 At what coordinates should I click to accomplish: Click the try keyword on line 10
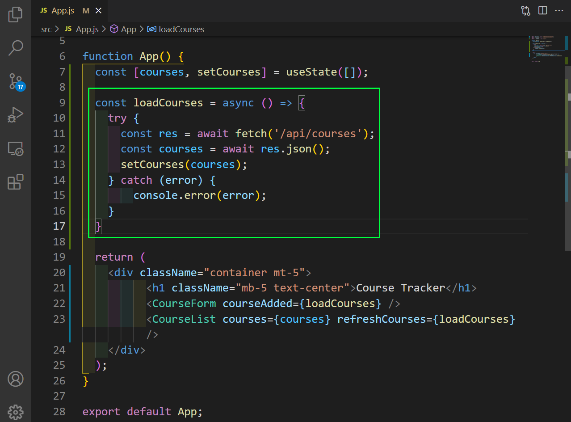[x=118, y=118]
